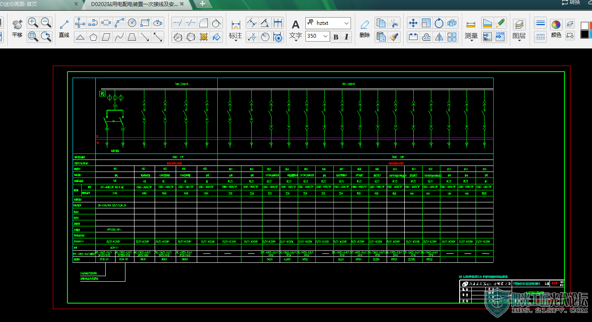Select the 直线 line drawing tool

[x=64, y=29]
